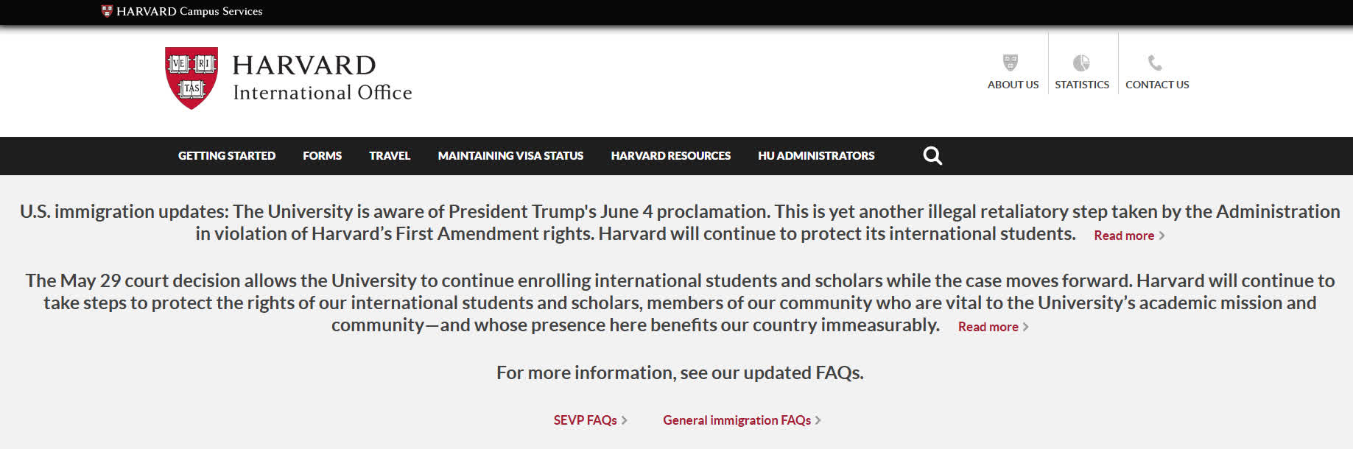Expand the Maintaining Visa Status menu
This screenshot has width=1353, height=449.
pyautogui.click(x=510, y=156)
